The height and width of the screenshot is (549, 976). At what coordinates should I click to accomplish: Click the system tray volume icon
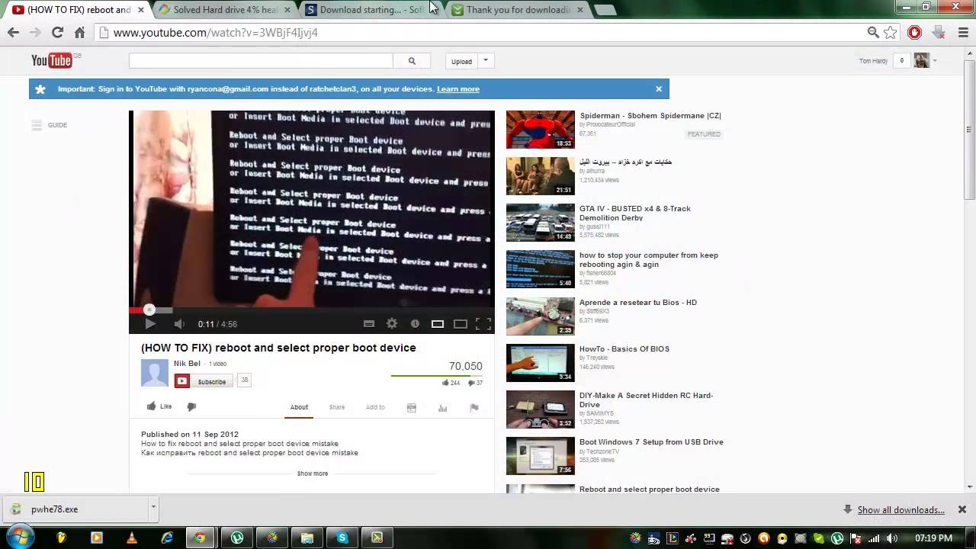(892, 538)
